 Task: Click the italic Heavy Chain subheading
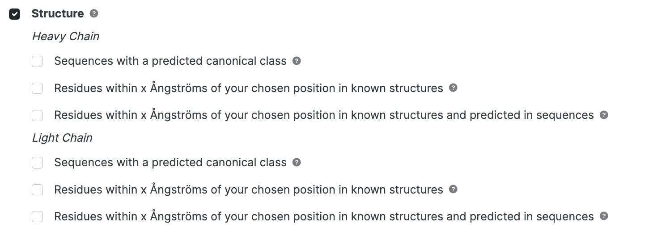click(66, 36)
